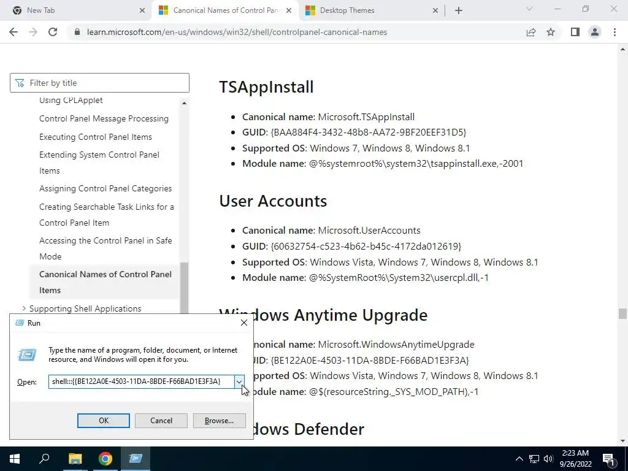Viewport: 628px width, 471px height.
Task: Click the Run taskbar icon
Action: click(136, 459)
